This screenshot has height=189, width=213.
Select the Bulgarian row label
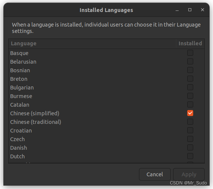(x=22, y=88)
